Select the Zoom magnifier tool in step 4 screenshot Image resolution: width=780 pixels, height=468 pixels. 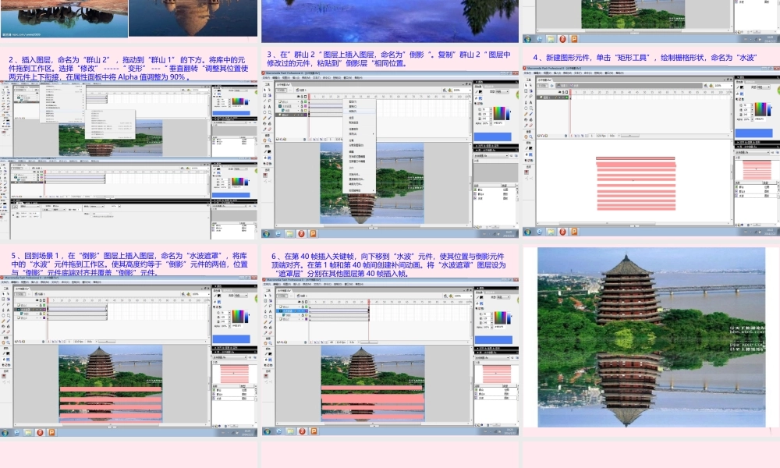(x=530, y=136)
